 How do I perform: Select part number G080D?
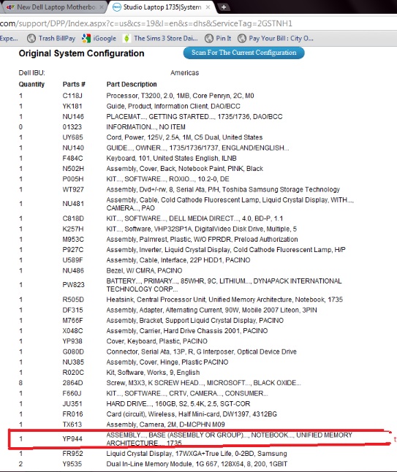[x=73, y=351]
